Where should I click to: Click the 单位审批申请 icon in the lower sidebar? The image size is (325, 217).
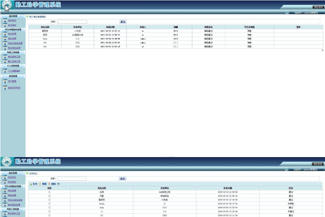click(x=5, y=205)
